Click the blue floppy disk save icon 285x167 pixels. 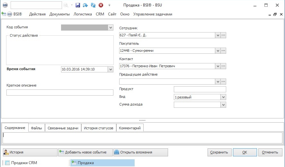click(77, 5)
